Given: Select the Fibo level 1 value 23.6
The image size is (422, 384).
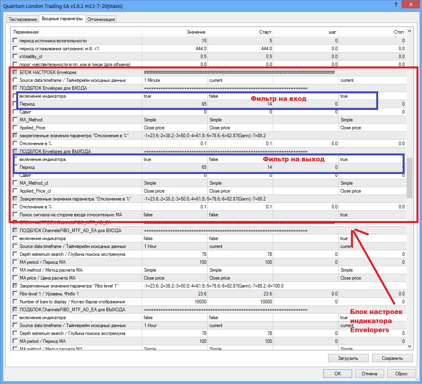Looking at the screenshot, I should 174,294.
